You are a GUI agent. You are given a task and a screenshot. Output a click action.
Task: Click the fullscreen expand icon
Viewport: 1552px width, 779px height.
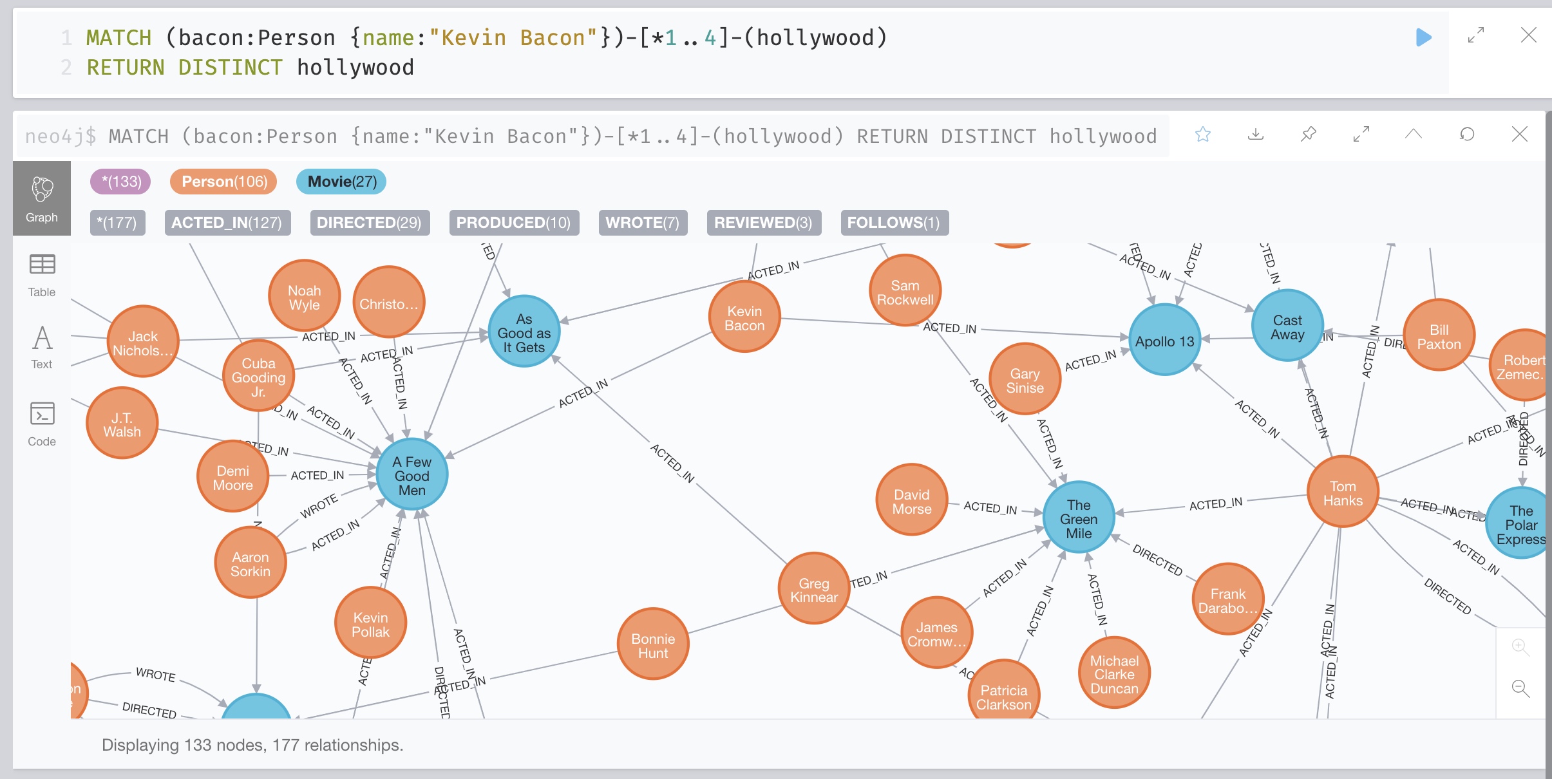(x=1475, y=36)
